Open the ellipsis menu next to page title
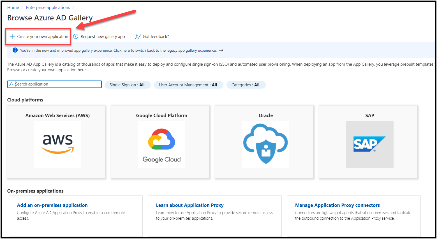Viewport: 437px width, 239px height. 103,18
